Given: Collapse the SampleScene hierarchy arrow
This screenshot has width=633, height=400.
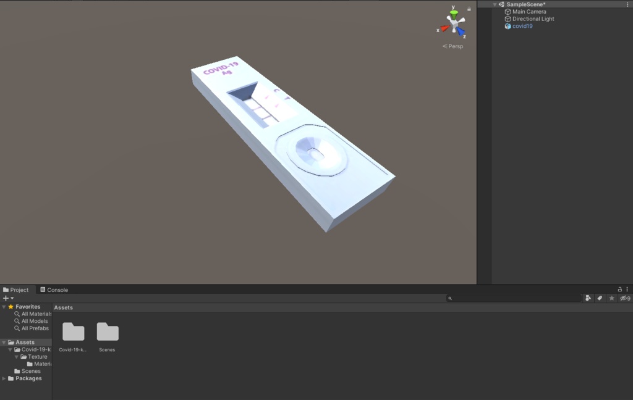Looking at the screenshot, I should [x=495, y=4].
